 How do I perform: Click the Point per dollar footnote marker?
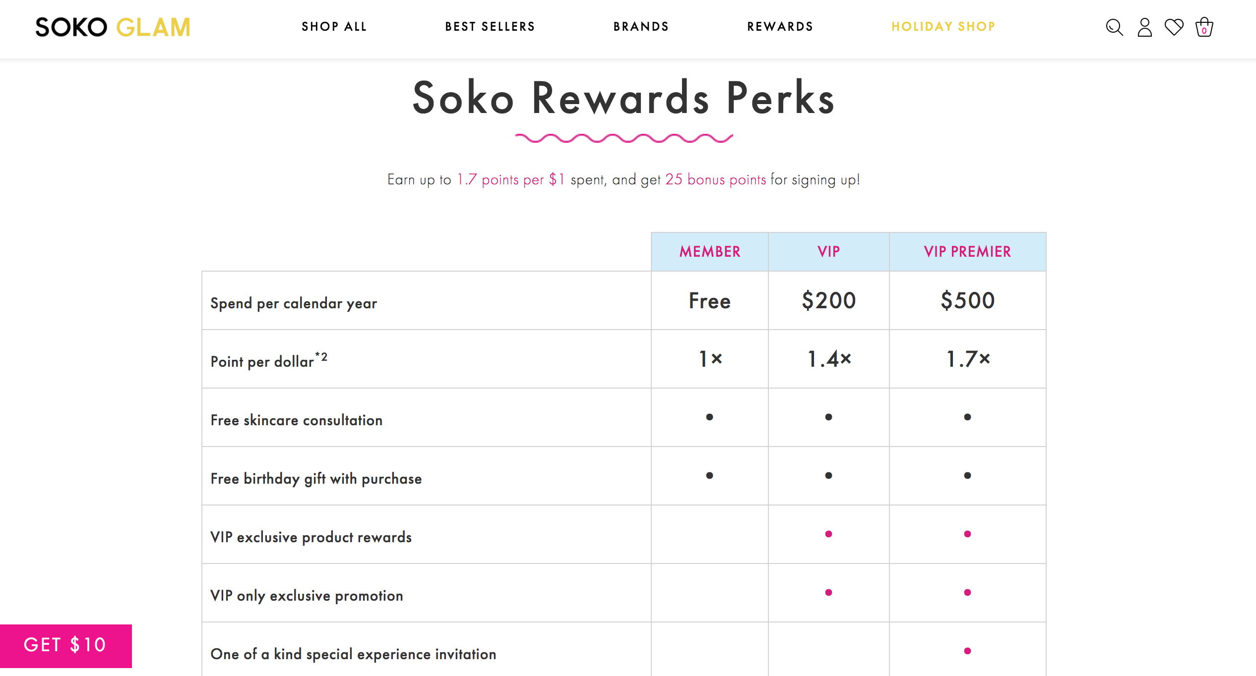click(x=321, y=356)
